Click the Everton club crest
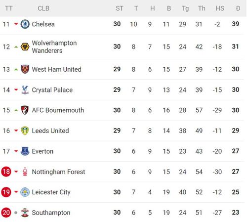Viewport: 247px width, 224px height. pyautogui.click(x=25, y=151)
